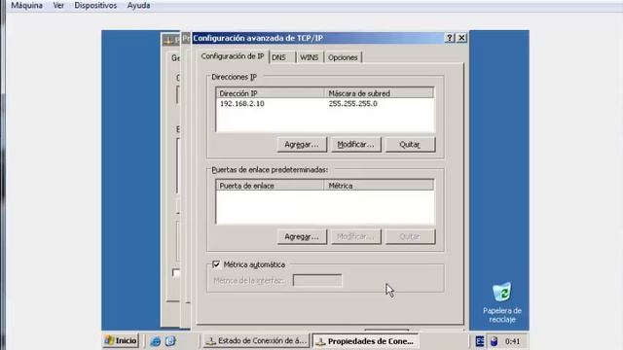Click Quitar under Direcciones IP
The image size is (623, 350).
pos(410,145)
